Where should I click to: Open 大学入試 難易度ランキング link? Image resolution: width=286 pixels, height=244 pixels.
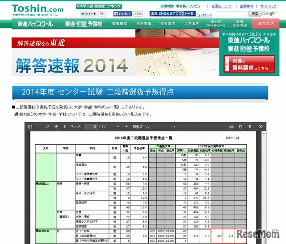coord(99,6)
